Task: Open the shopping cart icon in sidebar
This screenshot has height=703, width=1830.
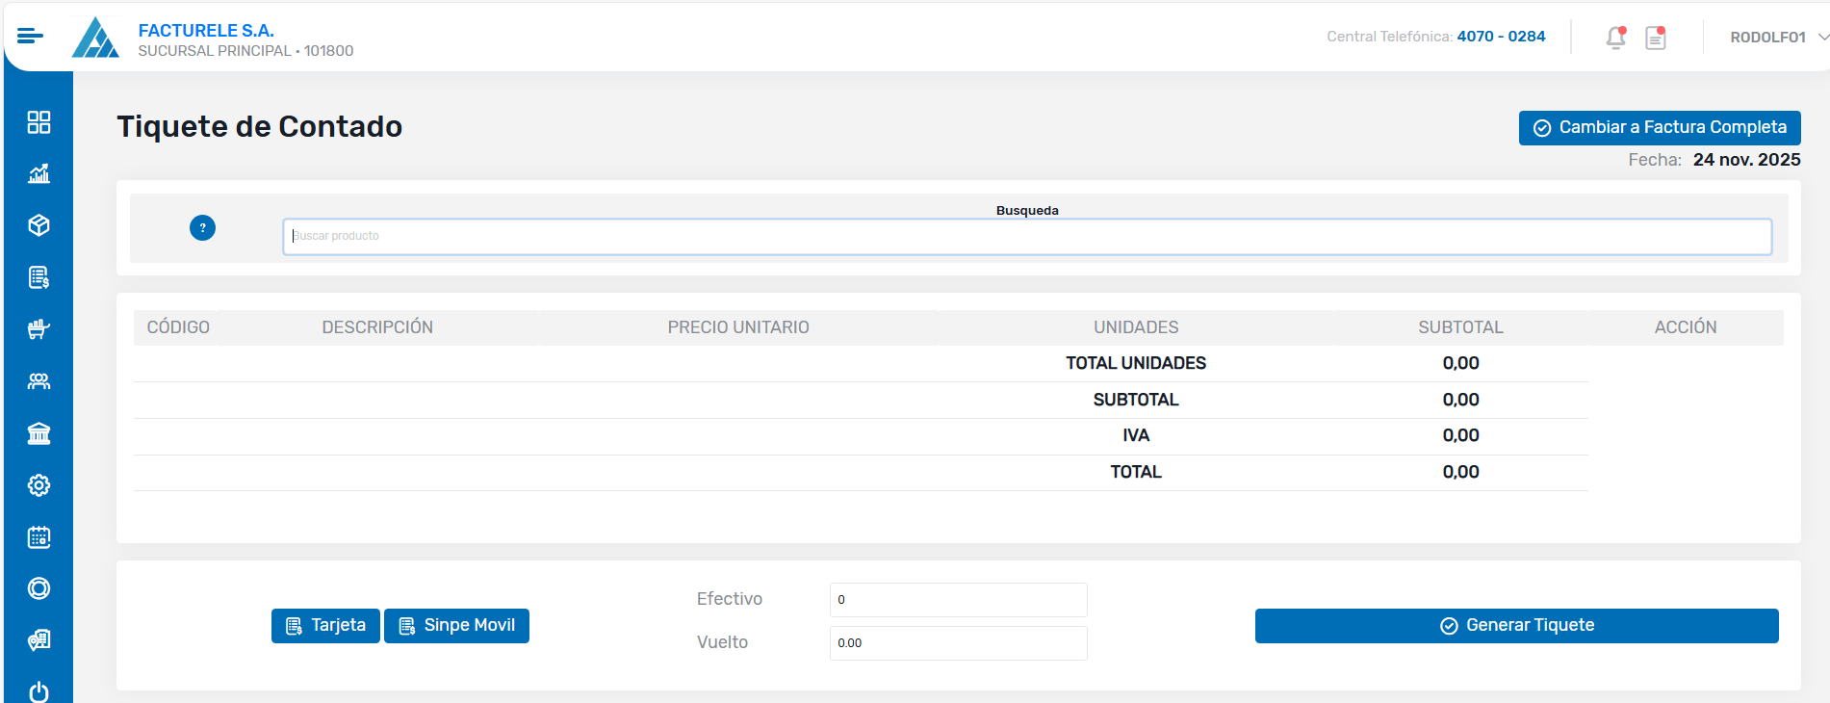Action: click(39, 329)
